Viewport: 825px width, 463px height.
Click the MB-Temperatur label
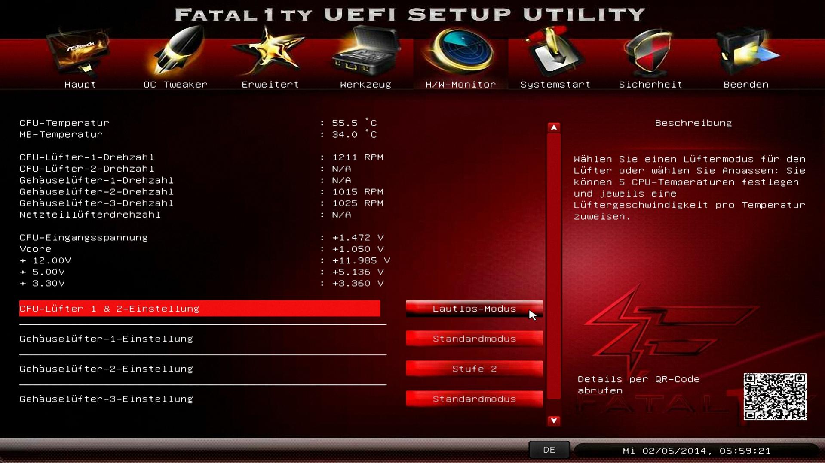pyautogui.click(x=61, y=134)
